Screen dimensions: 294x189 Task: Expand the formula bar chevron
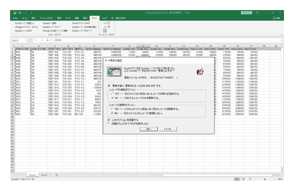pos(282,40)
